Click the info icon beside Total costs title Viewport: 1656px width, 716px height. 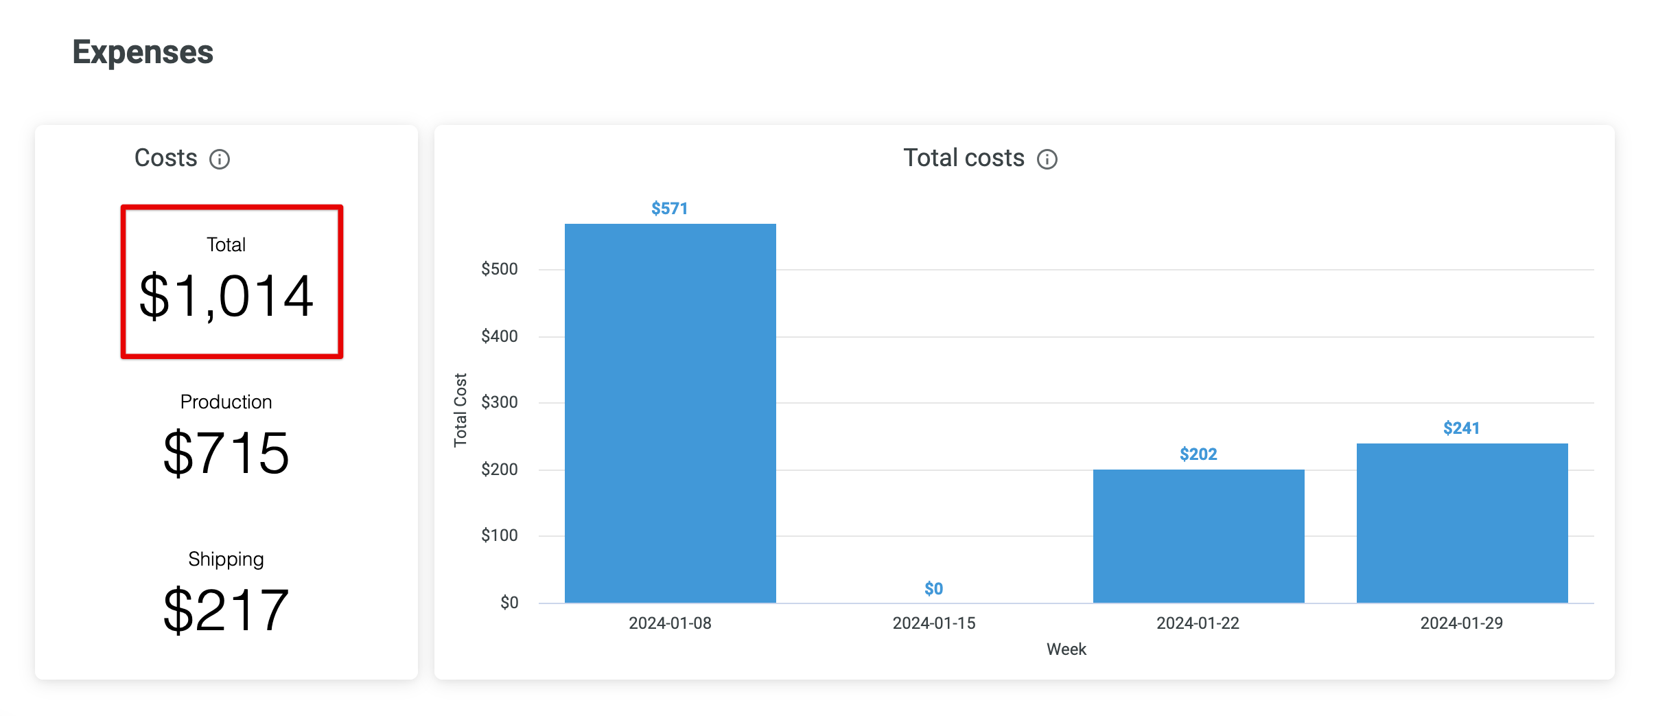click(1046, 159)
